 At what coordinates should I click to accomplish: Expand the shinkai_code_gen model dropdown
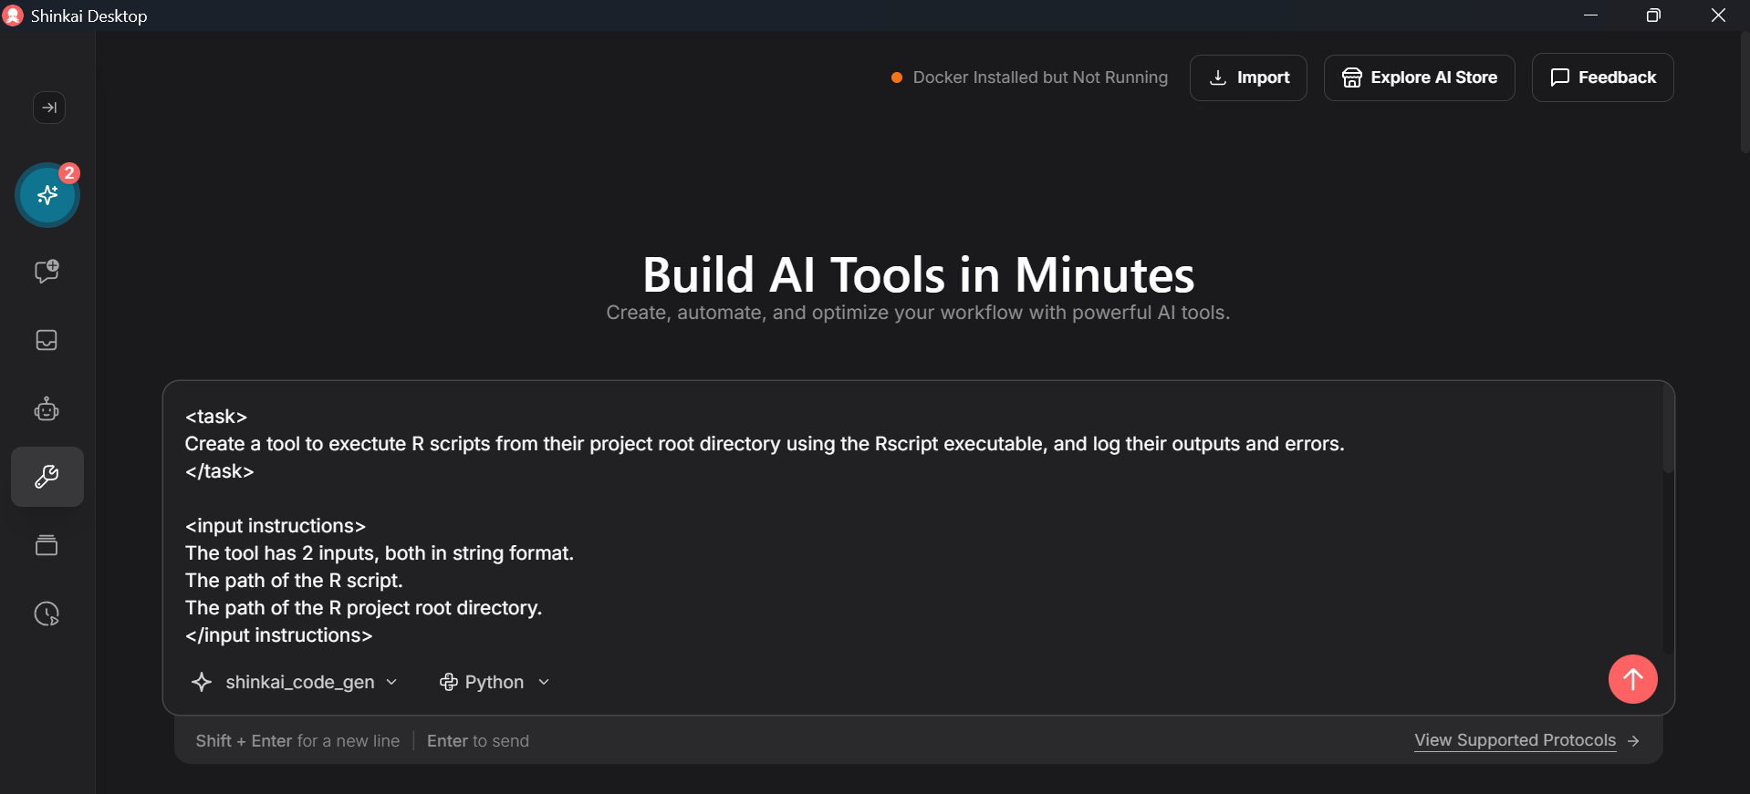pos(295,682)
